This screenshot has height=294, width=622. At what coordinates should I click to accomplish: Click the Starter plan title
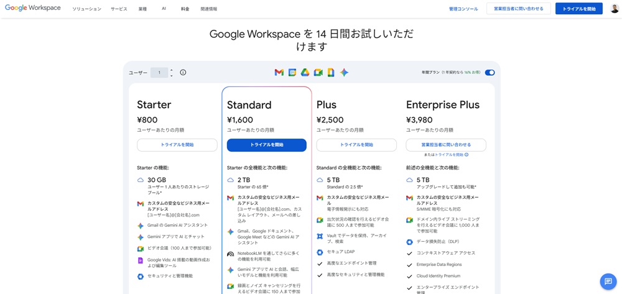click(x=154, y=104)
